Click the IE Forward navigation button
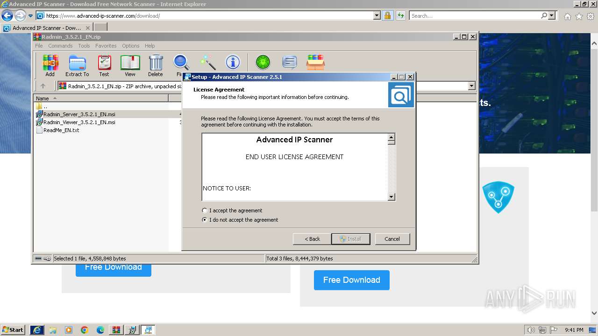 (x=20, y=16)
